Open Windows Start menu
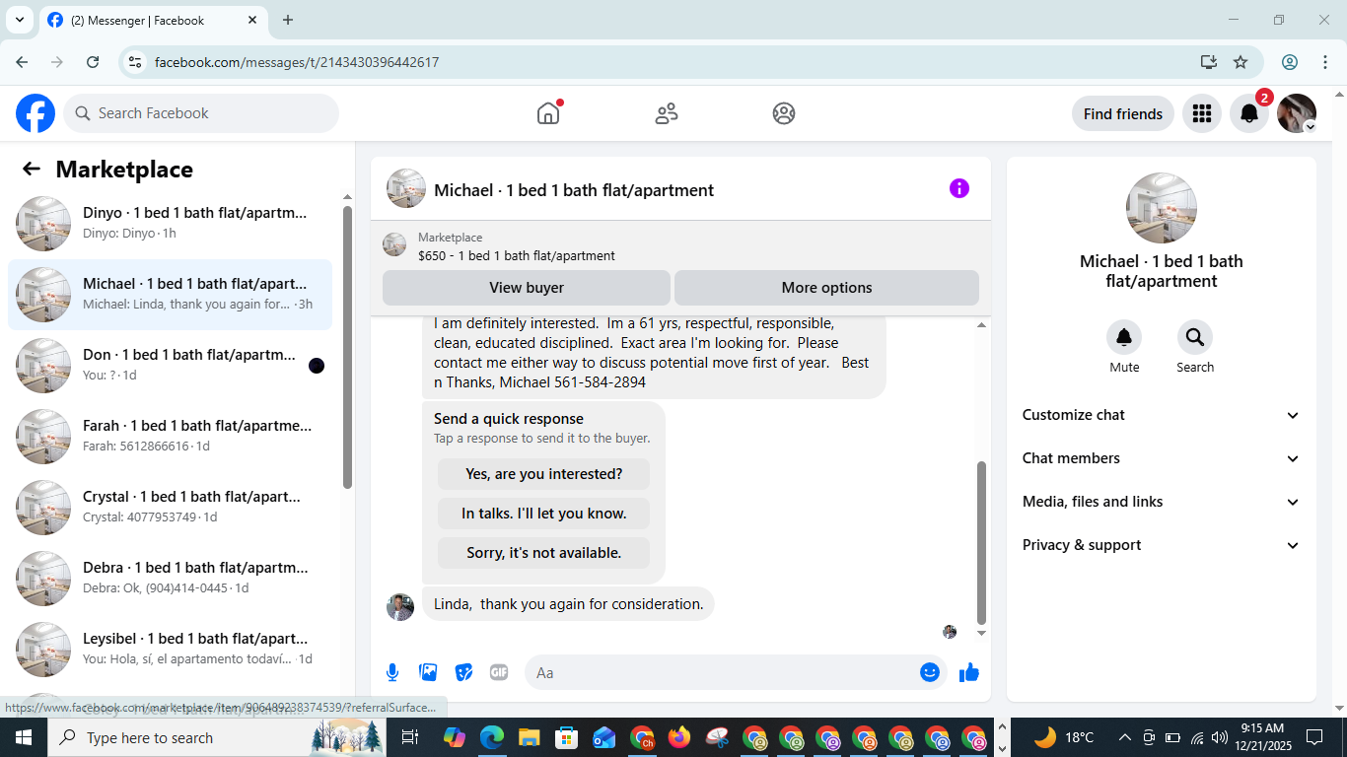Image resolution: width=1347 pixels, height=757 pixels. click(x=23, y=737)
